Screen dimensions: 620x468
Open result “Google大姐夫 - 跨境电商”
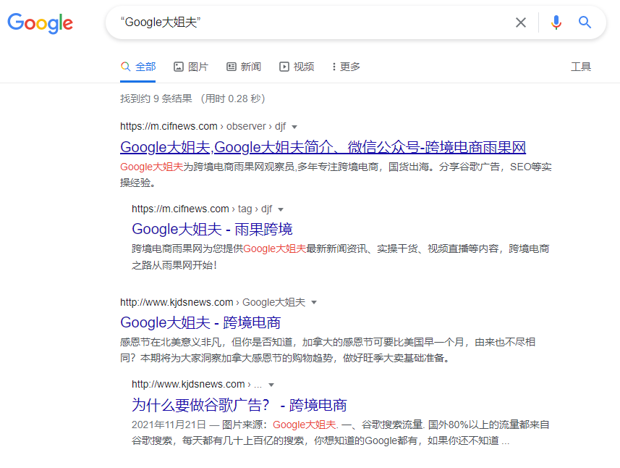pyautogui.click(x=200, y=322)
